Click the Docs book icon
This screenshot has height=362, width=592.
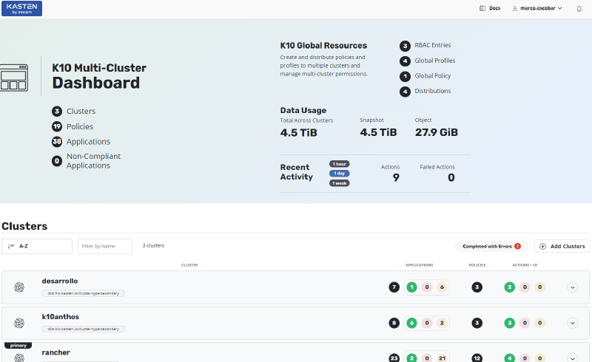tap(482, 8)
